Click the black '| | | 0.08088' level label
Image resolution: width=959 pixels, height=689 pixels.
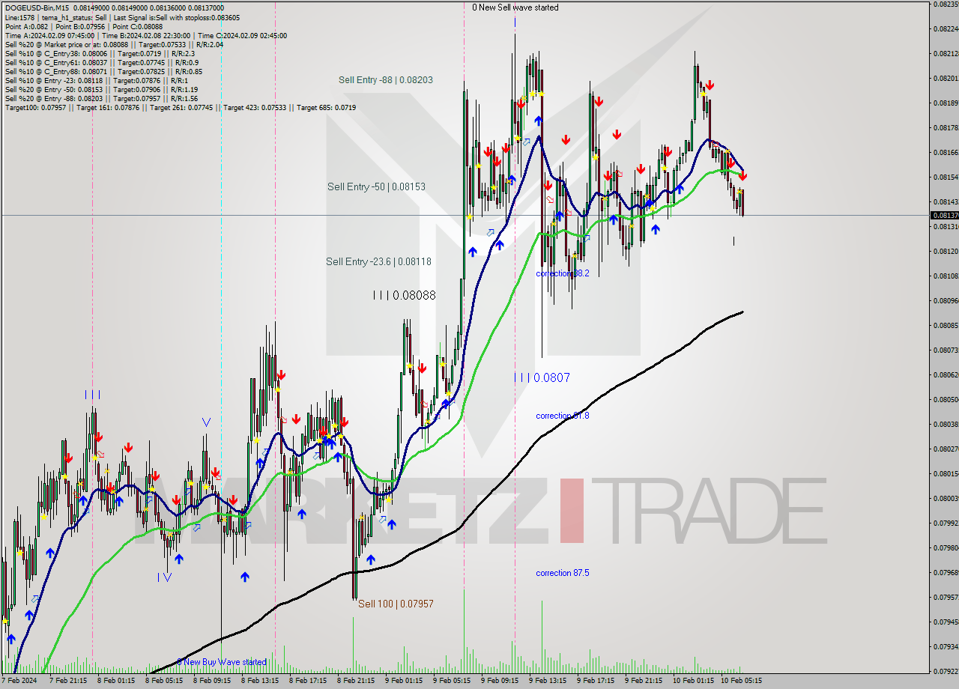405,295
